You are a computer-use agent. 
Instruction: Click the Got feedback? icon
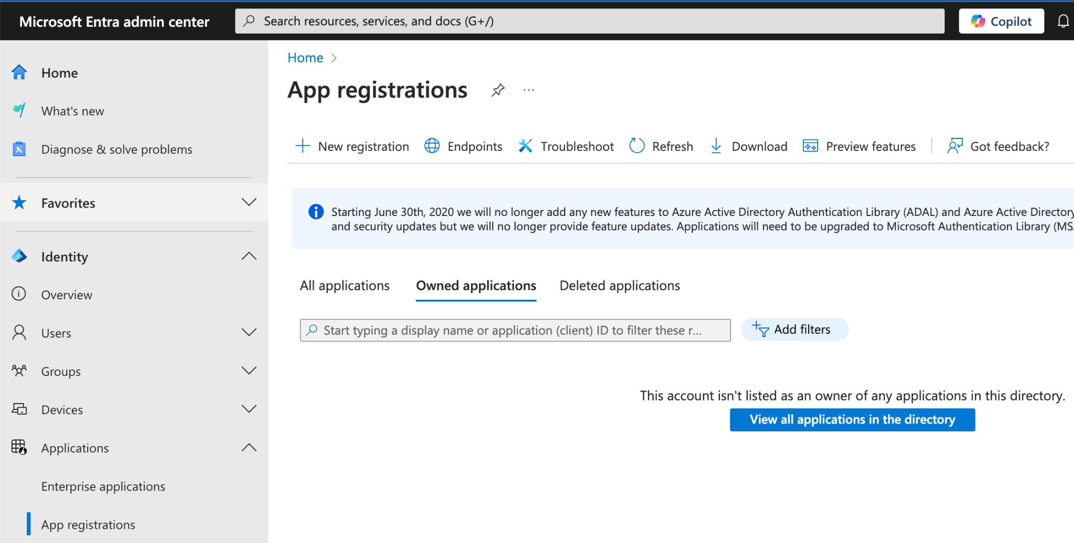click(955, 146)
